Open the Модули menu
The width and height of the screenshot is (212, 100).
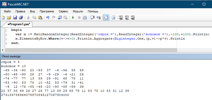[x=78, y=11]
